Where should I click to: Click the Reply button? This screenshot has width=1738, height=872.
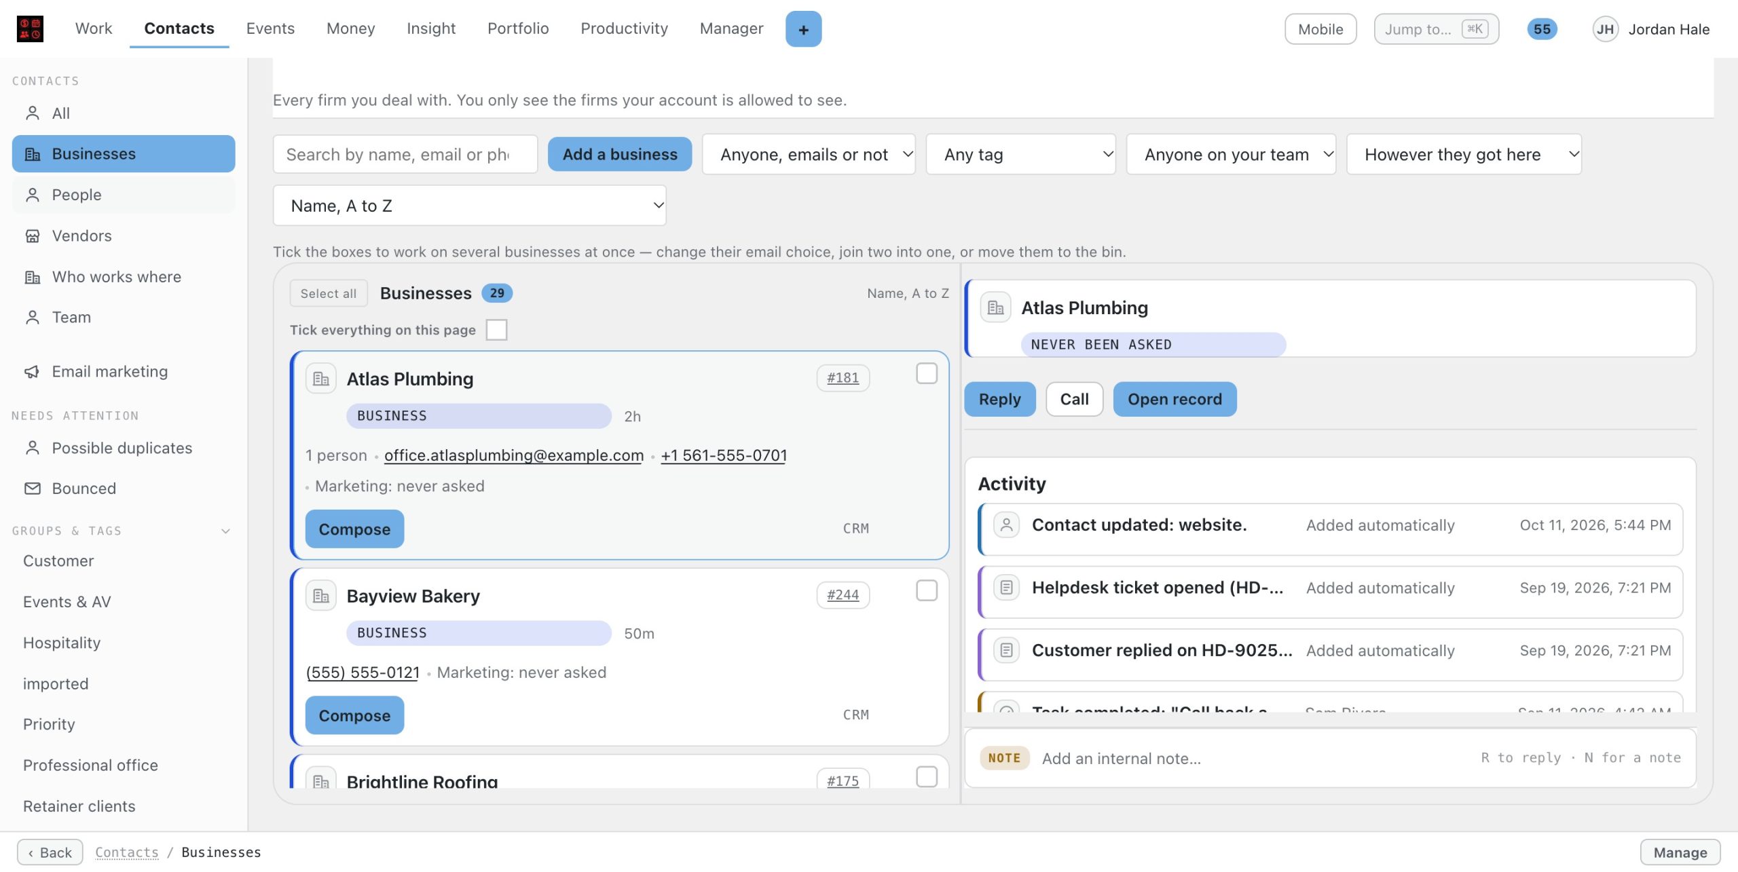click(999, 399)
